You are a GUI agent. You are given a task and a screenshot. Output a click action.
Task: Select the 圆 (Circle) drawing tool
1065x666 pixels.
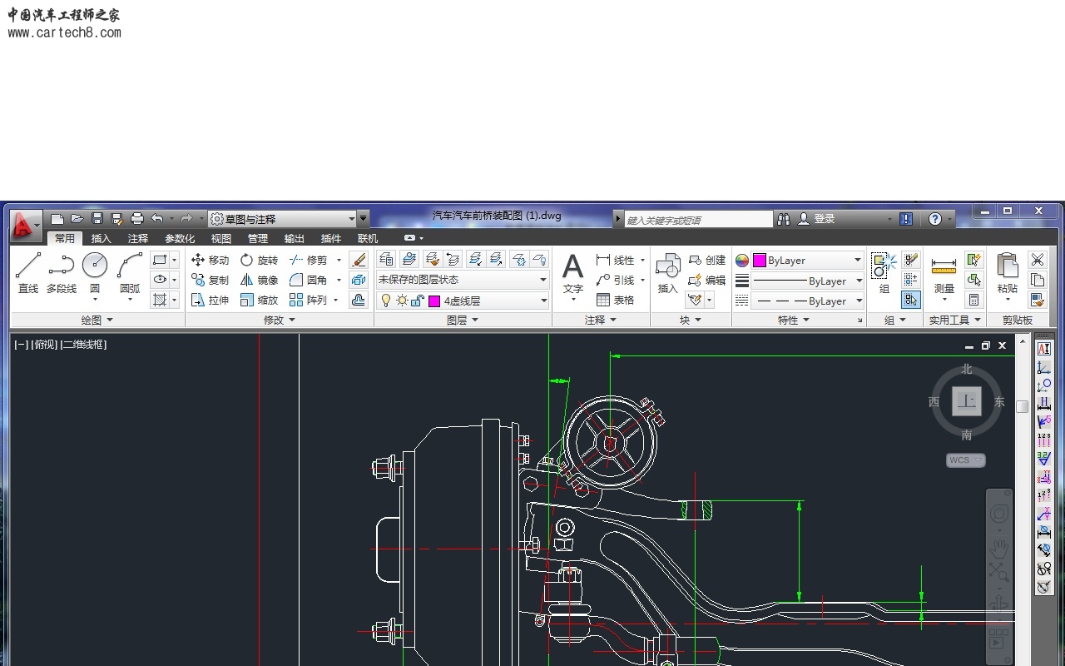pyautogui.click(x=95, y=272)
